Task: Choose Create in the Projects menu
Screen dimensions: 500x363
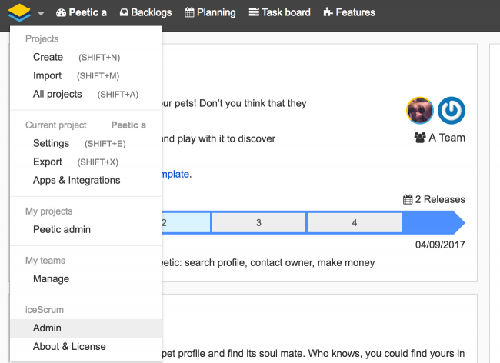Action: [48, 57]
